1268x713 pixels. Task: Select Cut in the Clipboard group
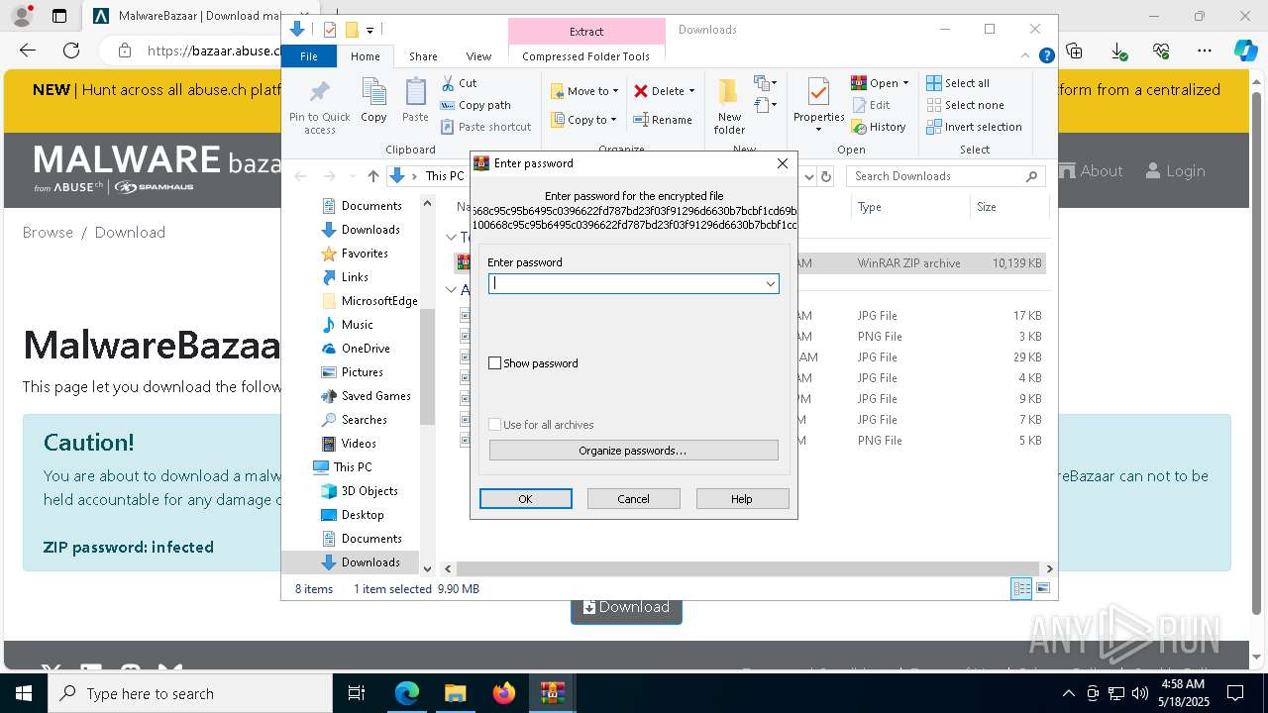click(460, 83)
